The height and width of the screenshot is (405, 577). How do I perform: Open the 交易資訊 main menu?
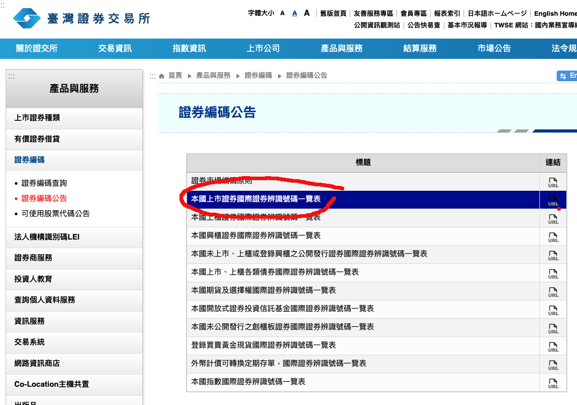click(x=115, y=49)
